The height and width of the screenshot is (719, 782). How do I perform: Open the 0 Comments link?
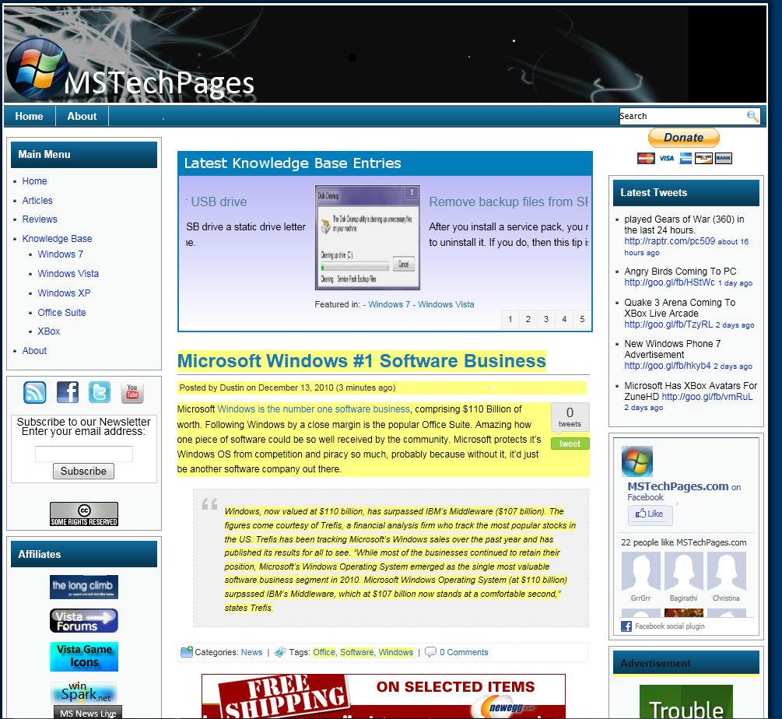coord(464,652)
